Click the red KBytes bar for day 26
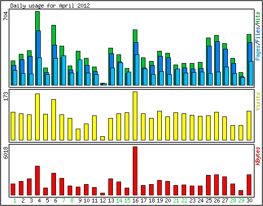Image resolution: width=263 pixels, height=206 pixels. point(216,185)
